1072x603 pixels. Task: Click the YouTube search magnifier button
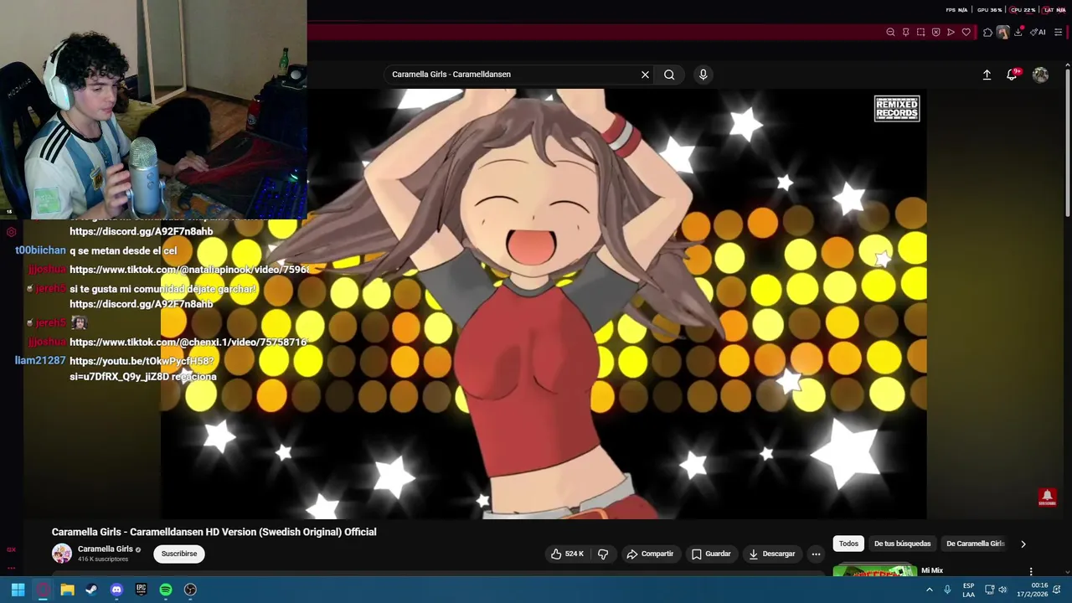point(669,75)
